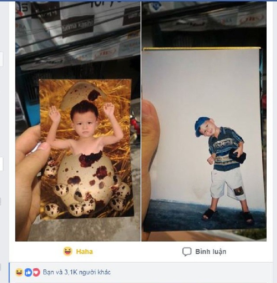Click the laughing face in reaction summary

[19, 272]
